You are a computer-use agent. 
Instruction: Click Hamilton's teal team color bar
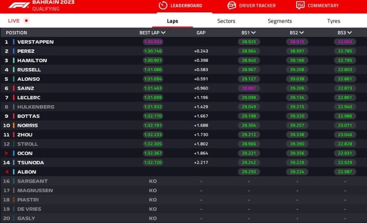click(x=14, y=60)
